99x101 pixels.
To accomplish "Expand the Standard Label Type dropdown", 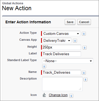I will pyautogui.click(x=68, y=61).
